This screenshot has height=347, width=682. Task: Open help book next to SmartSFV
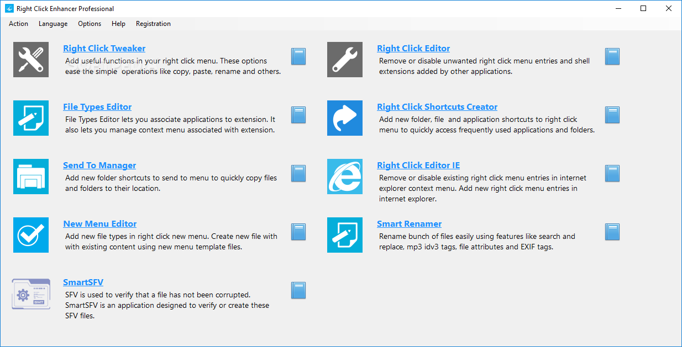[x=298, y=290]
